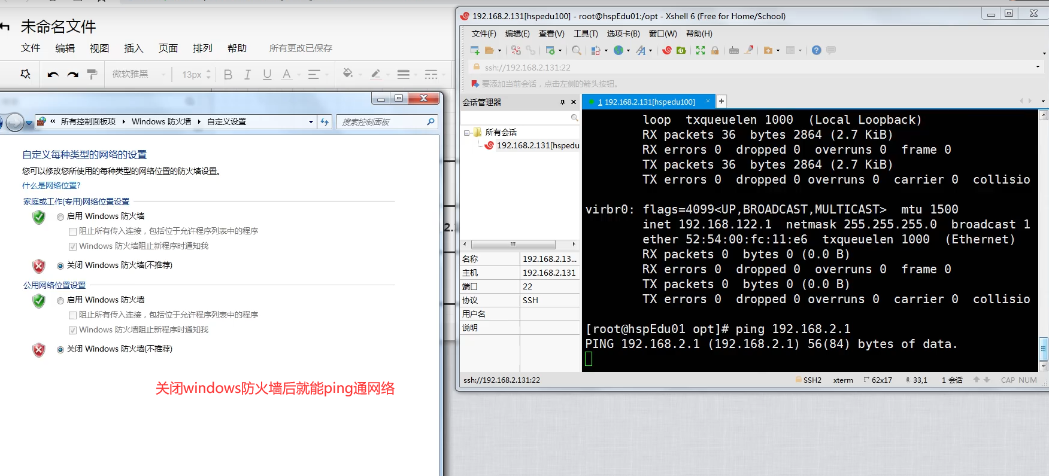Image resolution: width=1049 pixels, height=476 pixels.
Task: Click the star-shaped style icon in drawing toolbar
Action: (x=26, y=74)
